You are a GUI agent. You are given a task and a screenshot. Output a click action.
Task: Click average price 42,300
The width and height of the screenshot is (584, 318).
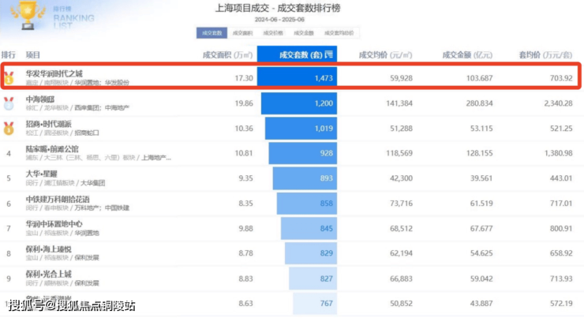coord(401,178)
